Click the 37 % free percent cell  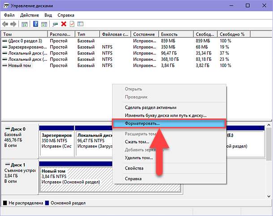224,53
